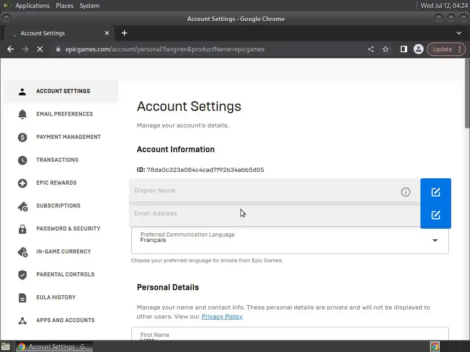Click the Payment Management dollar icon
This screenshot has height=352, width=470.
tap(22, 137)
